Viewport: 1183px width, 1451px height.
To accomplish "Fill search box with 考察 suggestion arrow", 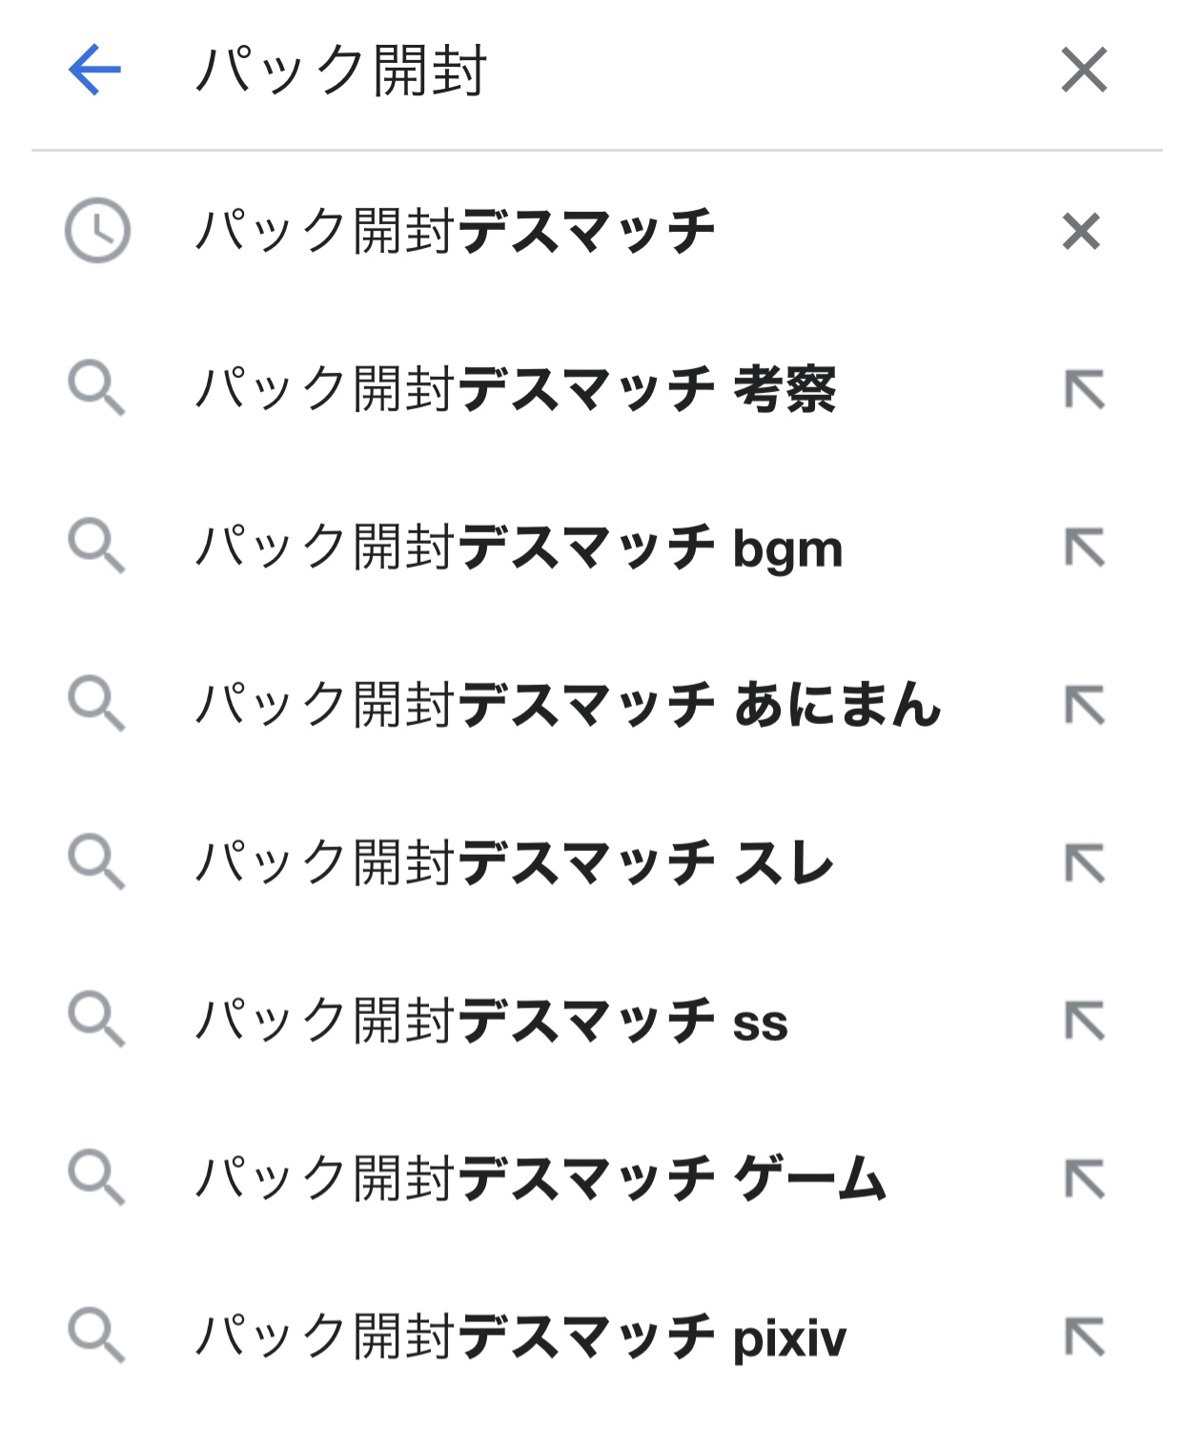I will 1085,389.
